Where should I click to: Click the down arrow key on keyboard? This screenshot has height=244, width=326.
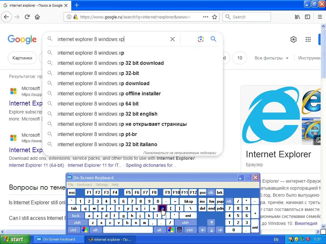pyautogui.click(x=211, y=230)
